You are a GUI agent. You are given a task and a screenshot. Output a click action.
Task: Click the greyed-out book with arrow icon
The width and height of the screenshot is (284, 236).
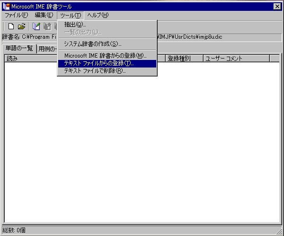pyautogui.click(x=47, y=26)
